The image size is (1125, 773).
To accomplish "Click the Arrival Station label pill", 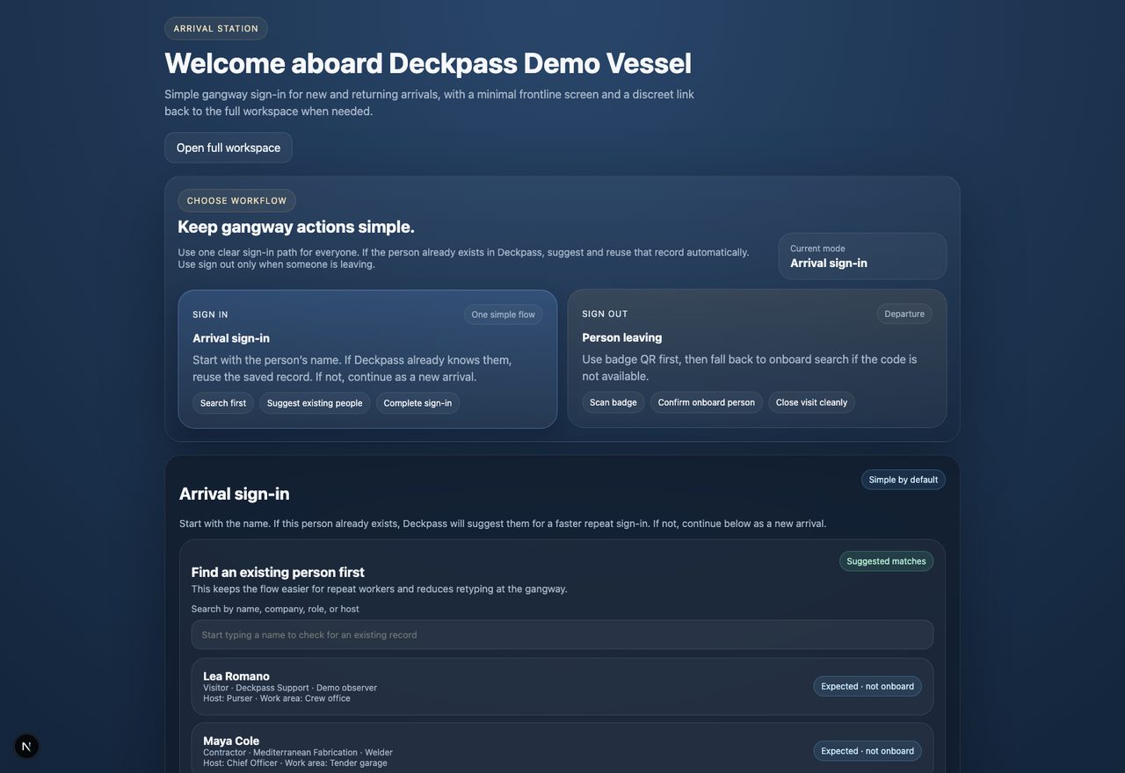I will (216, 28).
